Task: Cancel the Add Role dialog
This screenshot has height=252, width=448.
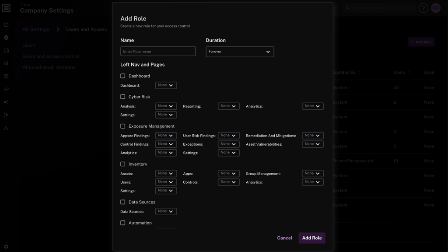Action: (x=284, y=238)
